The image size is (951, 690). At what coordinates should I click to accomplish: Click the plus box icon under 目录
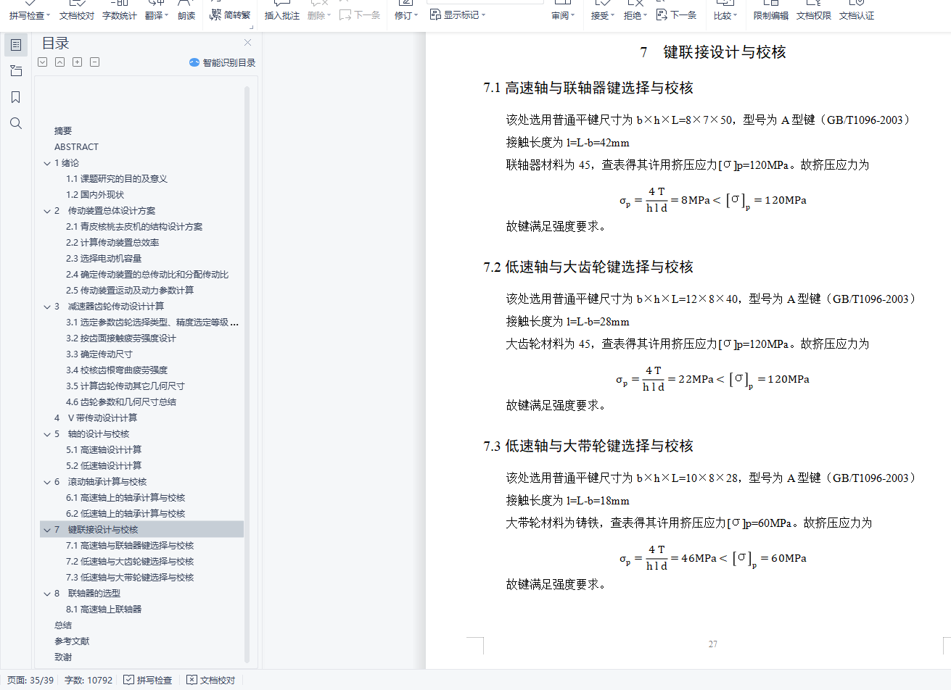point(78,62)
